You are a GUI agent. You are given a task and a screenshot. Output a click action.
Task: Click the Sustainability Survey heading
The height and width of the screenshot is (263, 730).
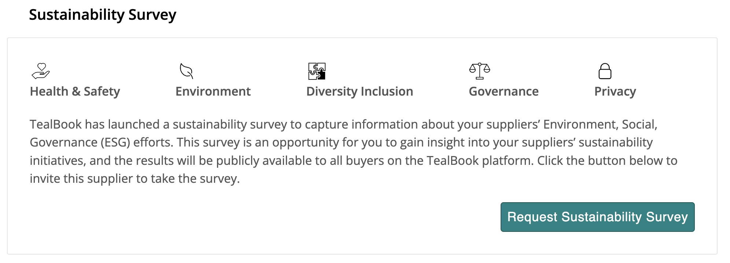point(103,15)
